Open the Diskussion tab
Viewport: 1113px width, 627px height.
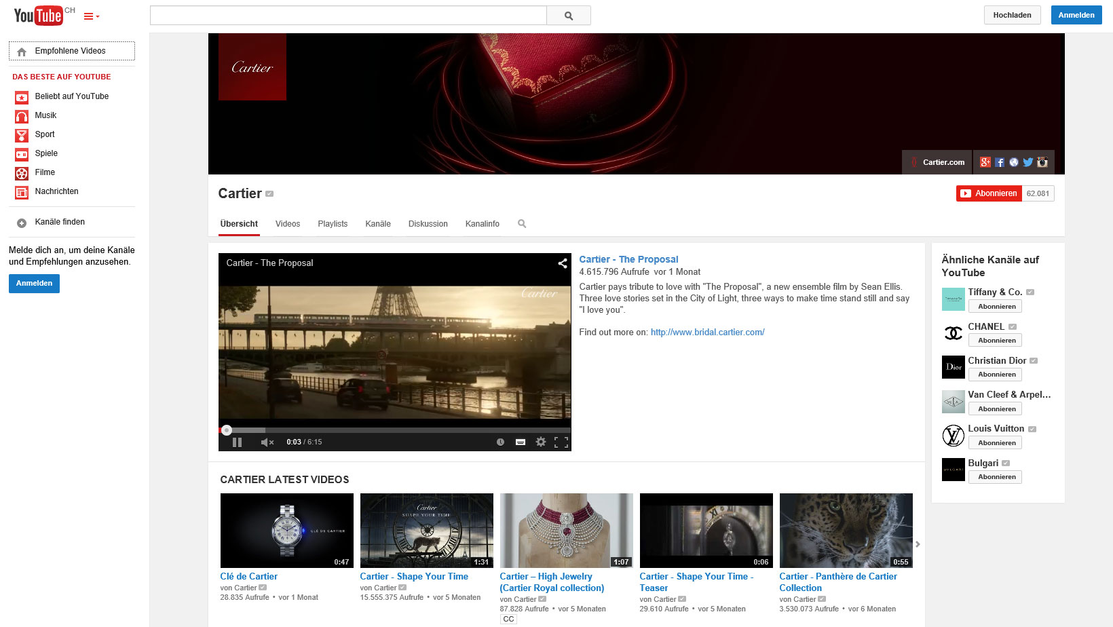coord(428,224)
